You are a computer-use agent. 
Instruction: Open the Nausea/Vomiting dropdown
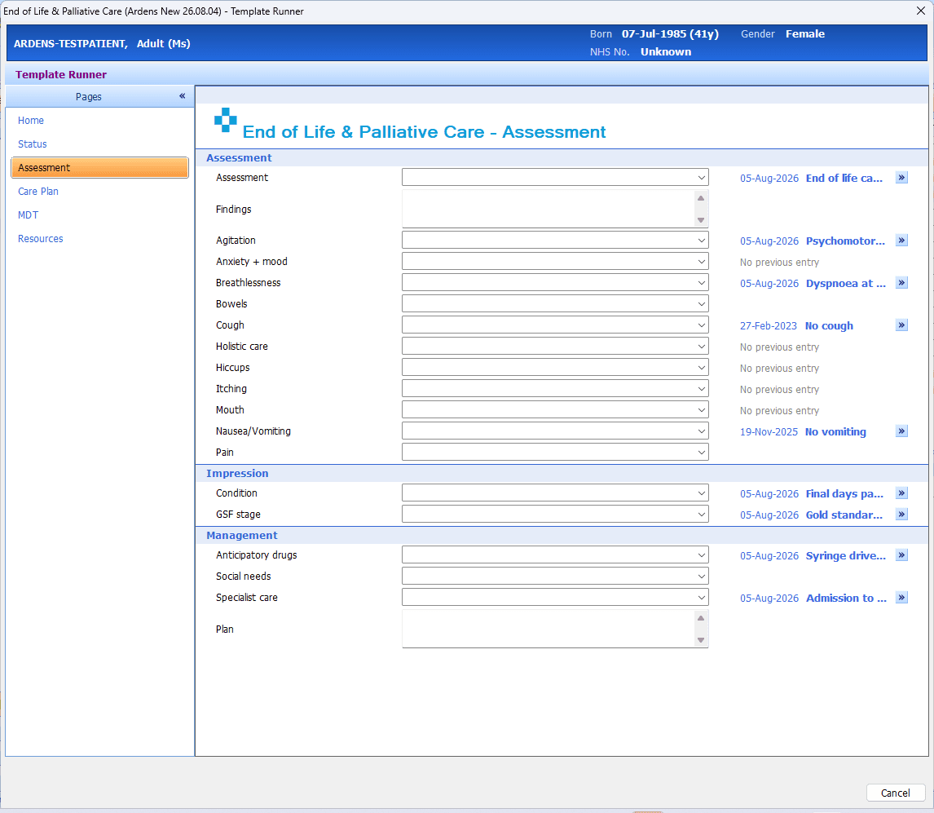point(555,431)
